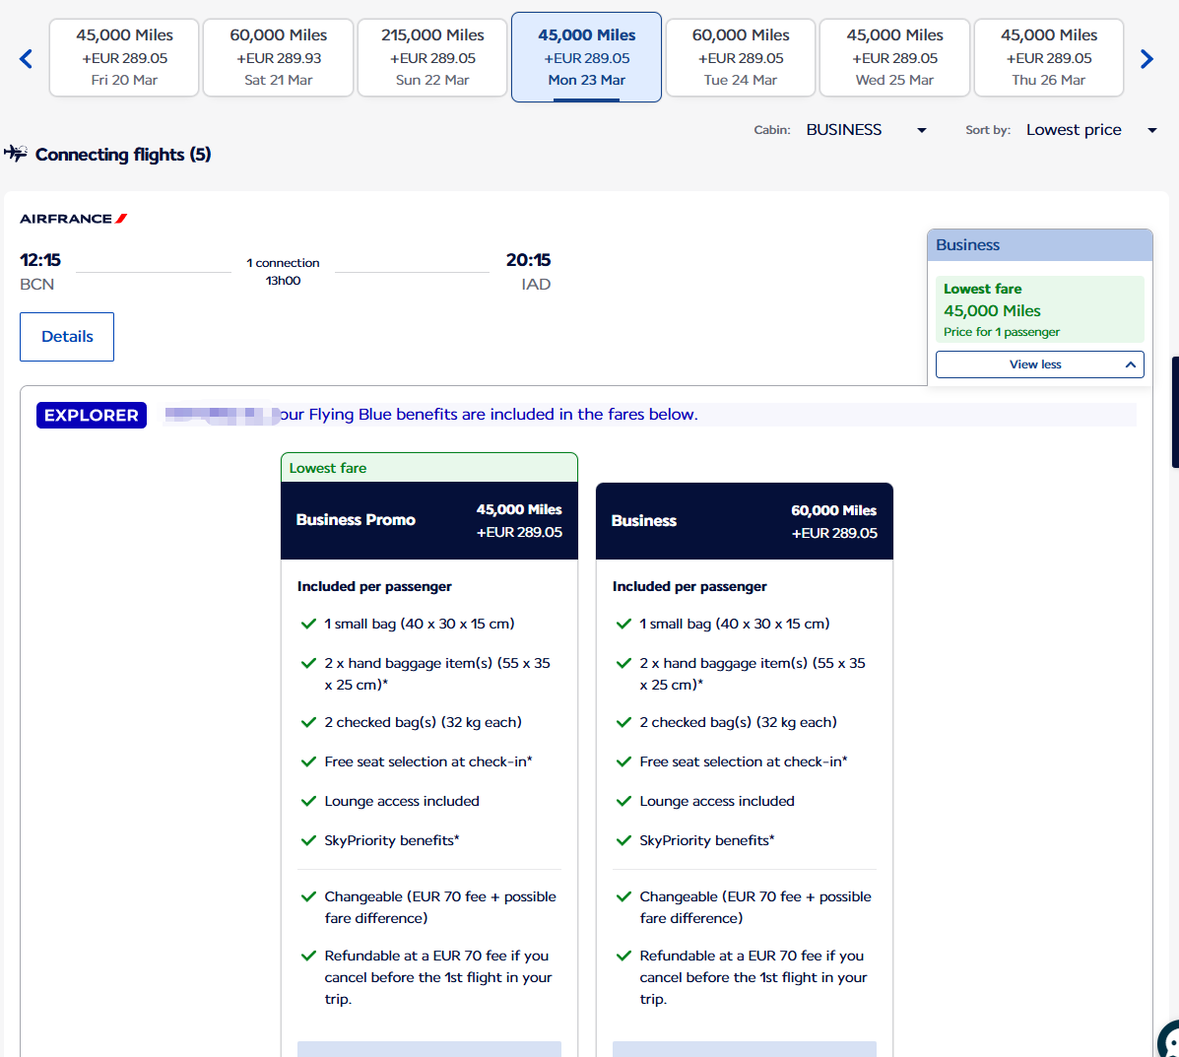Select the Thu 26 Mar date tab
The image size is (1179, 1057).
point(1048,57)
